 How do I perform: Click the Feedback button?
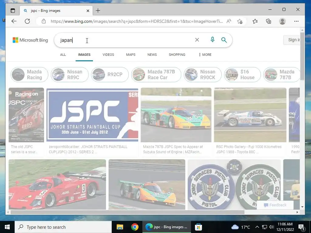pyautogui.click(x=275, y=205)
